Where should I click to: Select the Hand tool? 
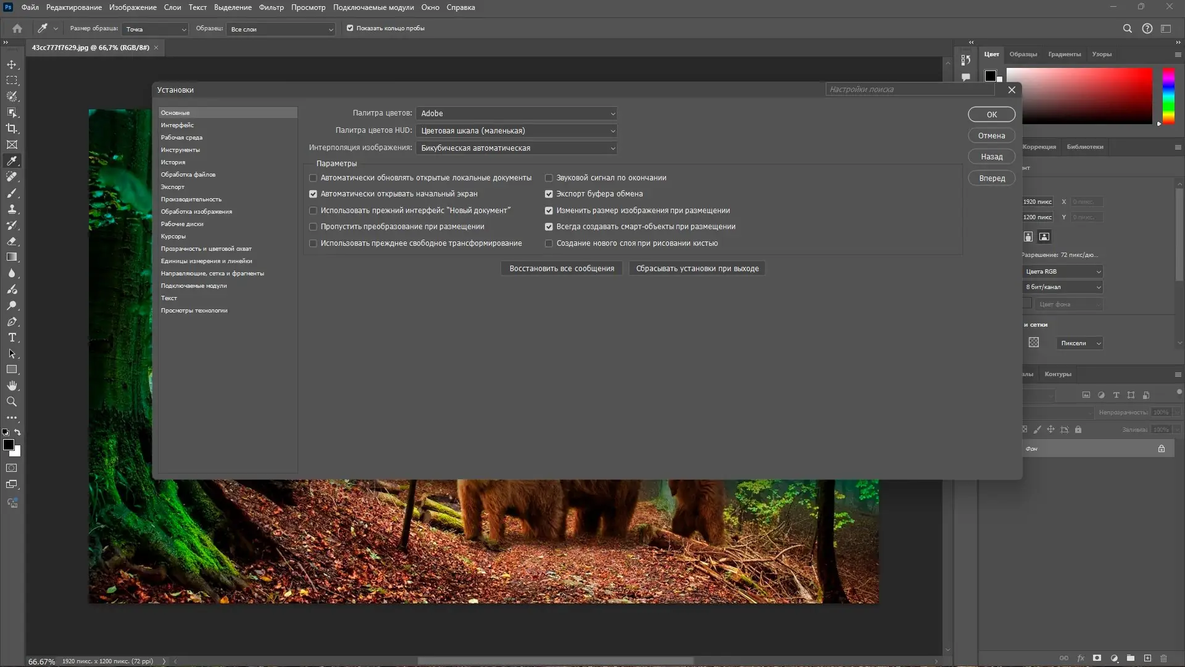[12, 385]
